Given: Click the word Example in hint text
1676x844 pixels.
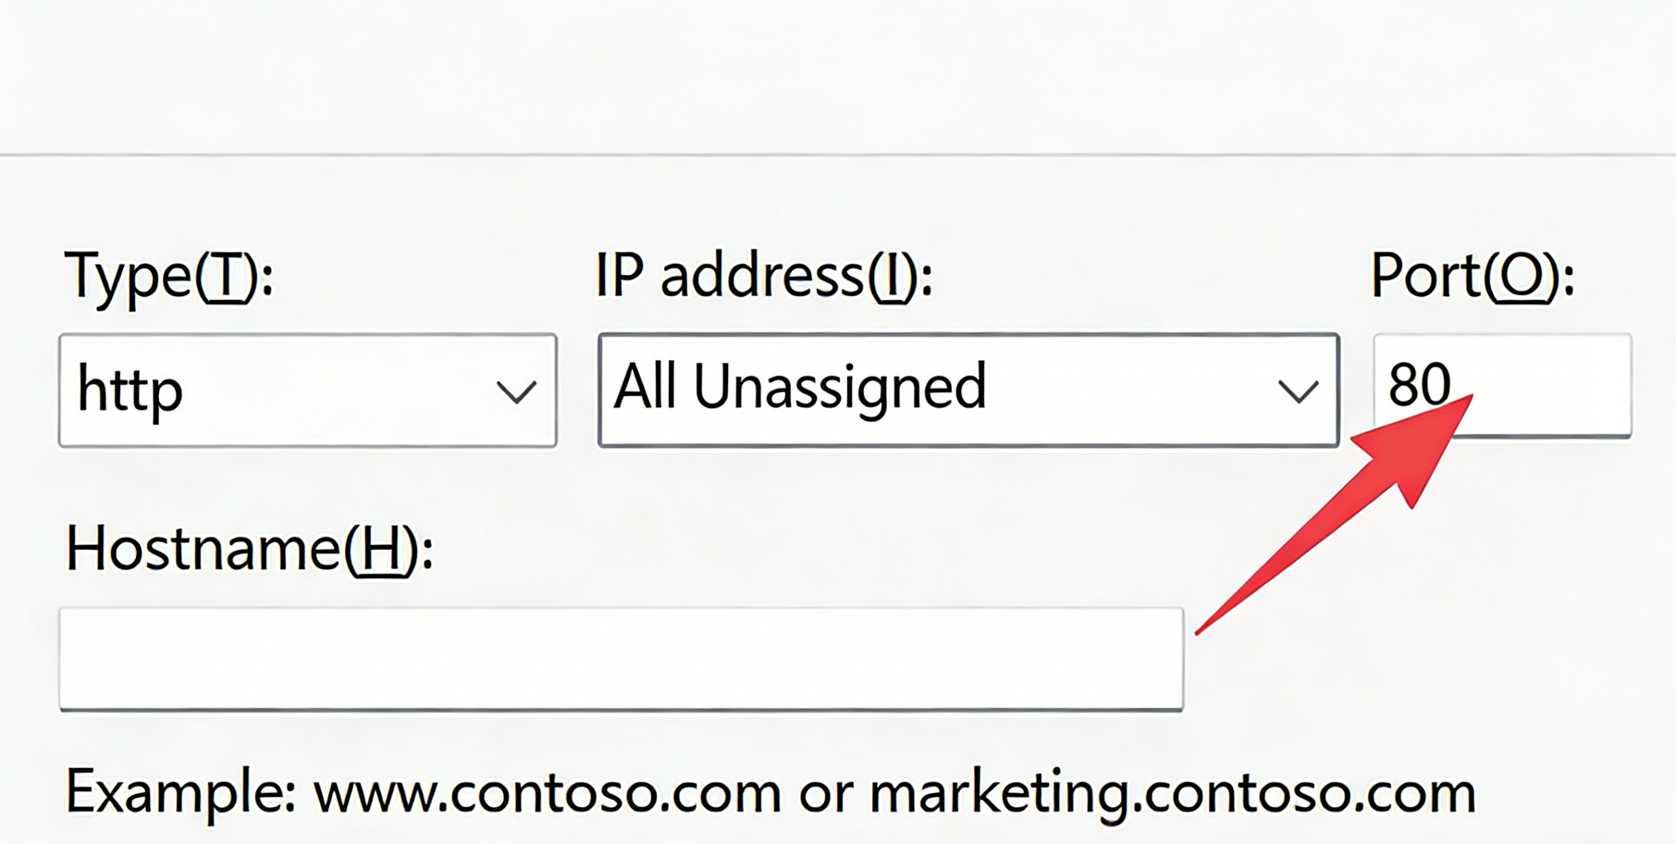Looking at the screenshot, I should click(x=180, y=793).
